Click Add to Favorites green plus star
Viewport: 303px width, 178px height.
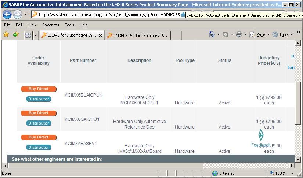pos(16,34)
